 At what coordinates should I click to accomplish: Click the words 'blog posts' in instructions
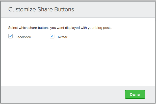(104, 28)
